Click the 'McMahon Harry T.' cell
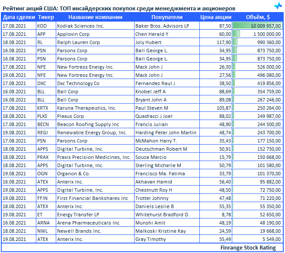This screenshot has width=285, height=253. (167, 141)
